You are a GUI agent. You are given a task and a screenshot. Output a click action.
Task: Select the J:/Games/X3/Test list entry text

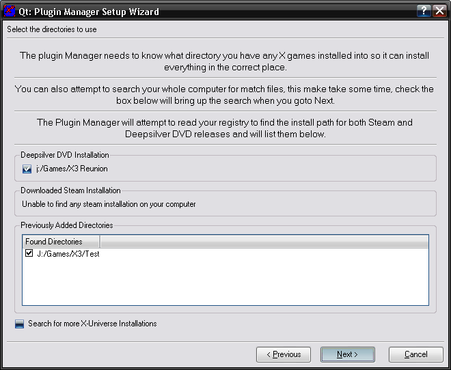coord(68,253)
